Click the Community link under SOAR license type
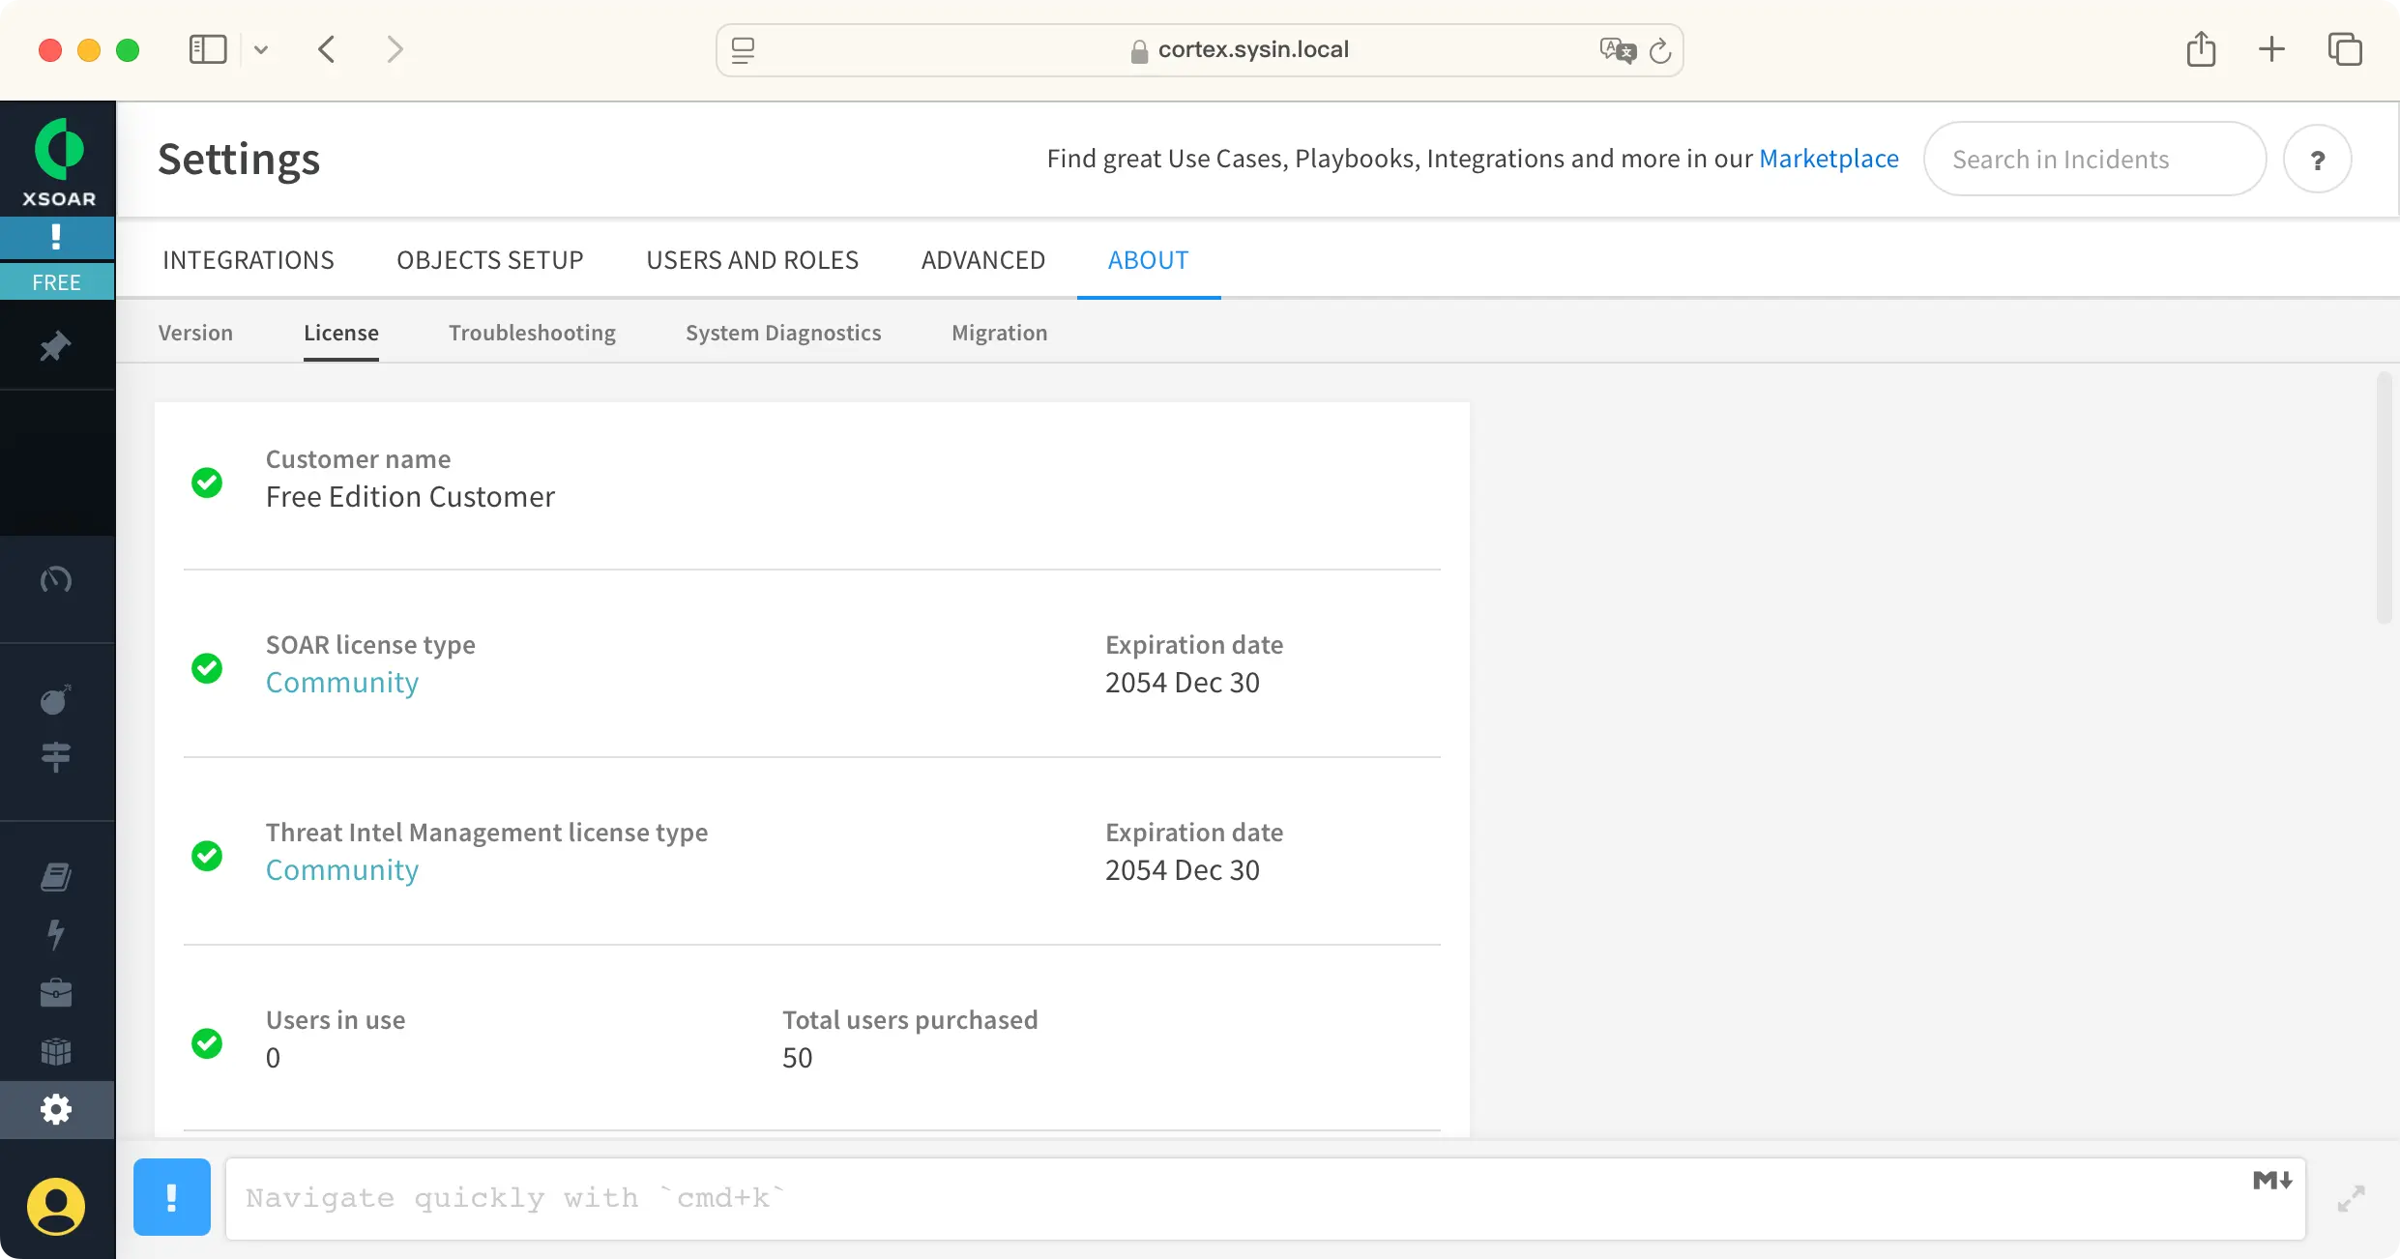Screen dimensions: 2400x1259 tap(342, 683)
